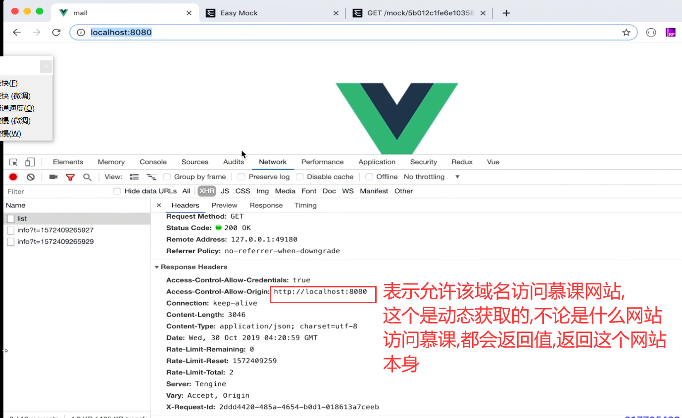Filter requests by Doc

tap(329, 191)
